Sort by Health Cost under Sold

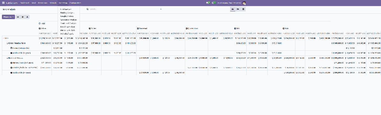point(311,33)
